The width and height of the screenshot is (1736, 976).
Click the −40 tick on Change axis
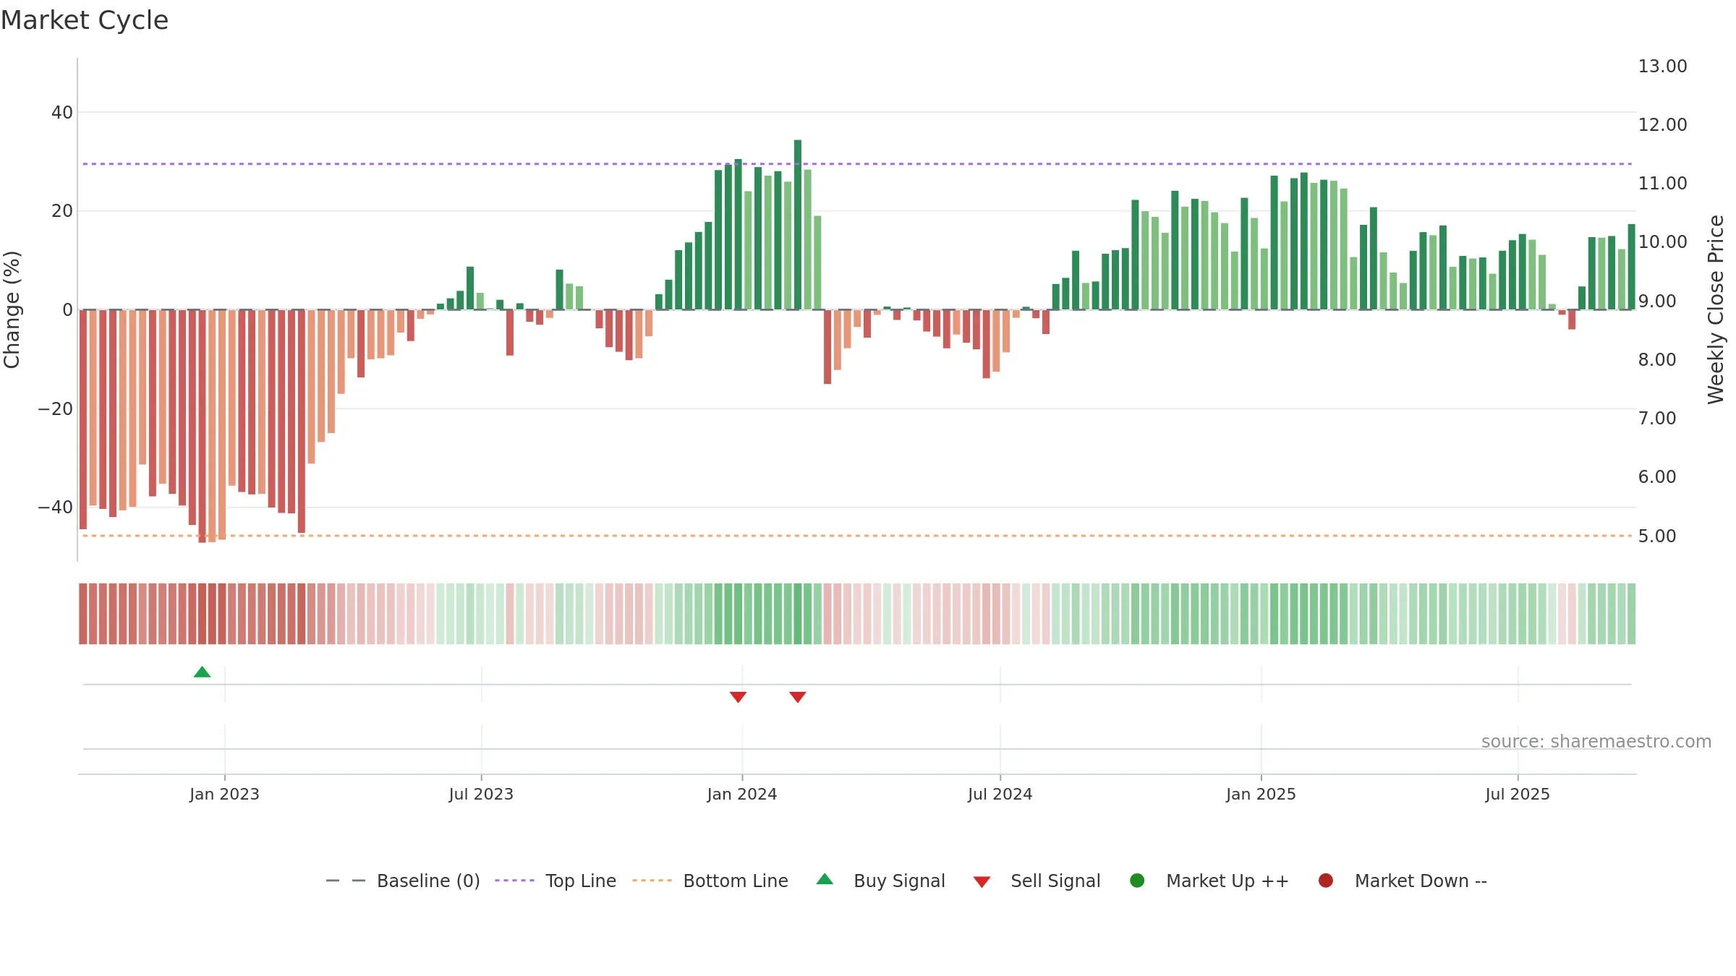click(55, 508)
